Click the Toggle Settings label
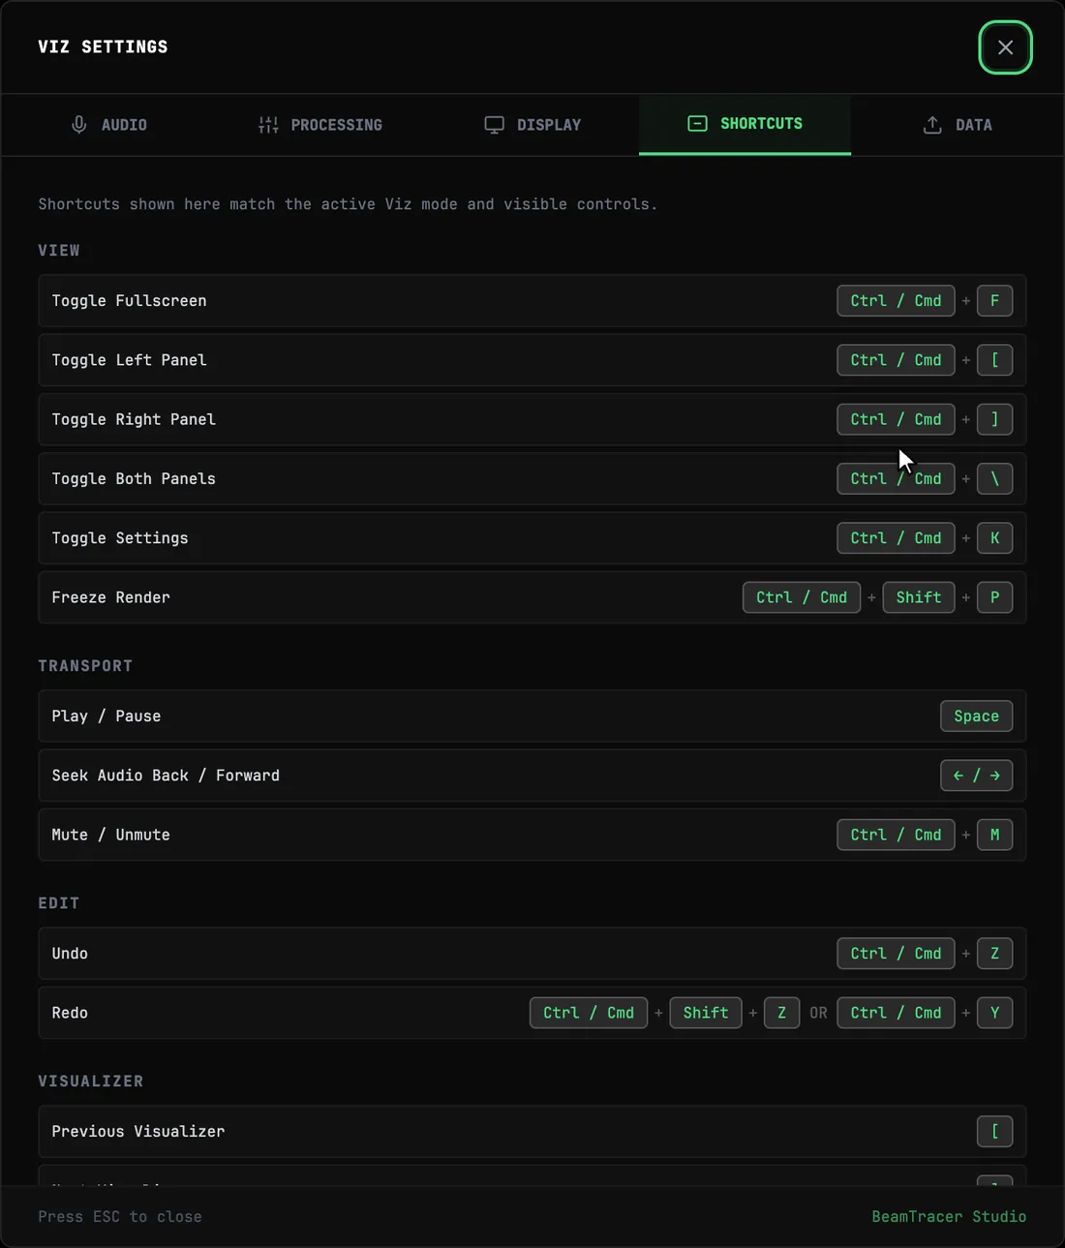This screenshot has width=1065, height=1248. (120, 538)
